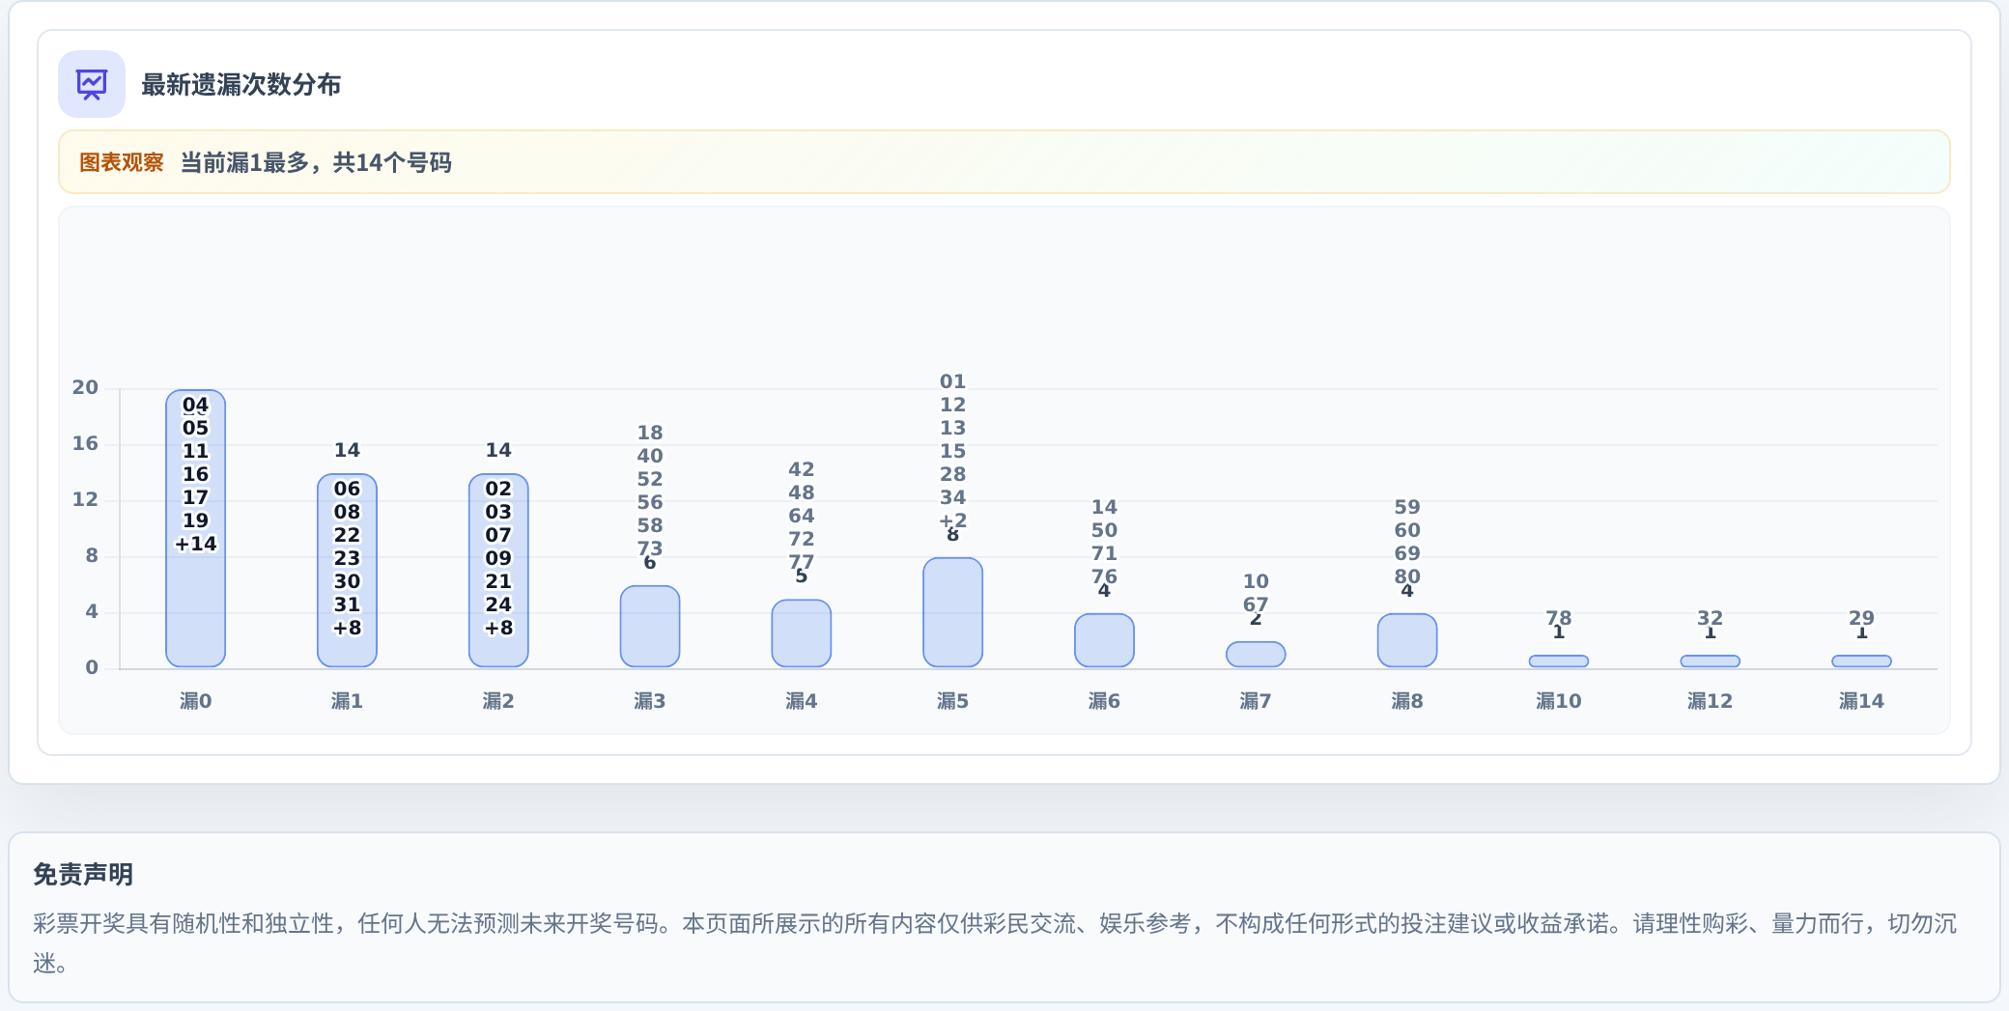Click the y-axis value 20
Screen dimensions: 2009x1011
pos(85,387)
